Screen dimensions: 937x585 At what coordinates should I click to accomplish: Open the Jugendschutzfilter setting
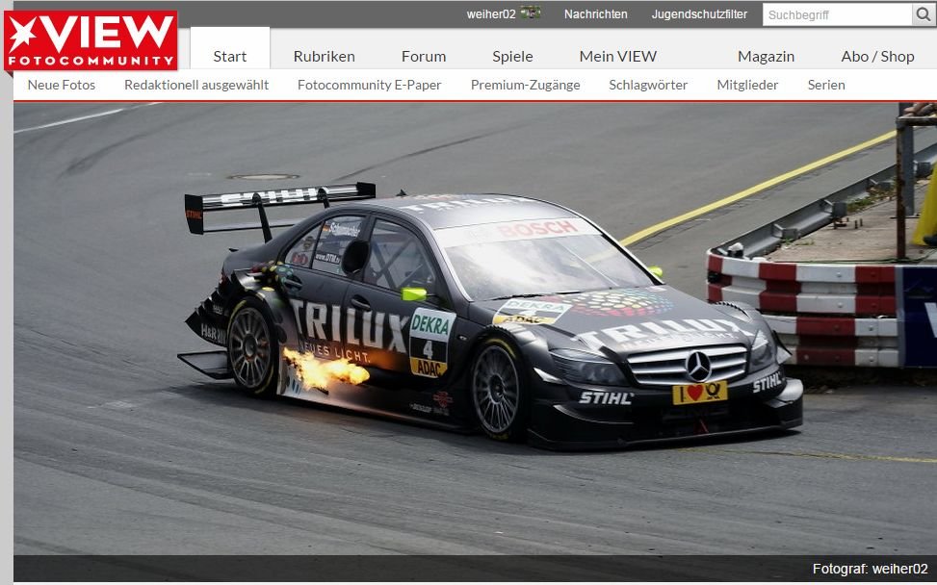(699, 14)
